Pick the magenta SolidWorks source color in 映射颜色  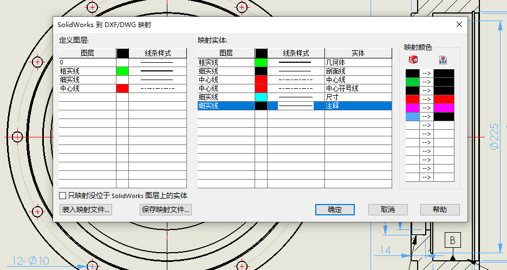pyautogui.click(x=412, y=108)
